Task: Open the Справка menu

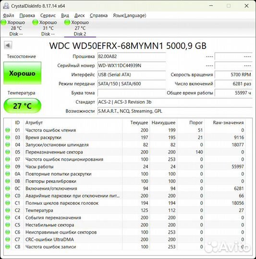Action: pyautogui.click(x=99, y=15)
